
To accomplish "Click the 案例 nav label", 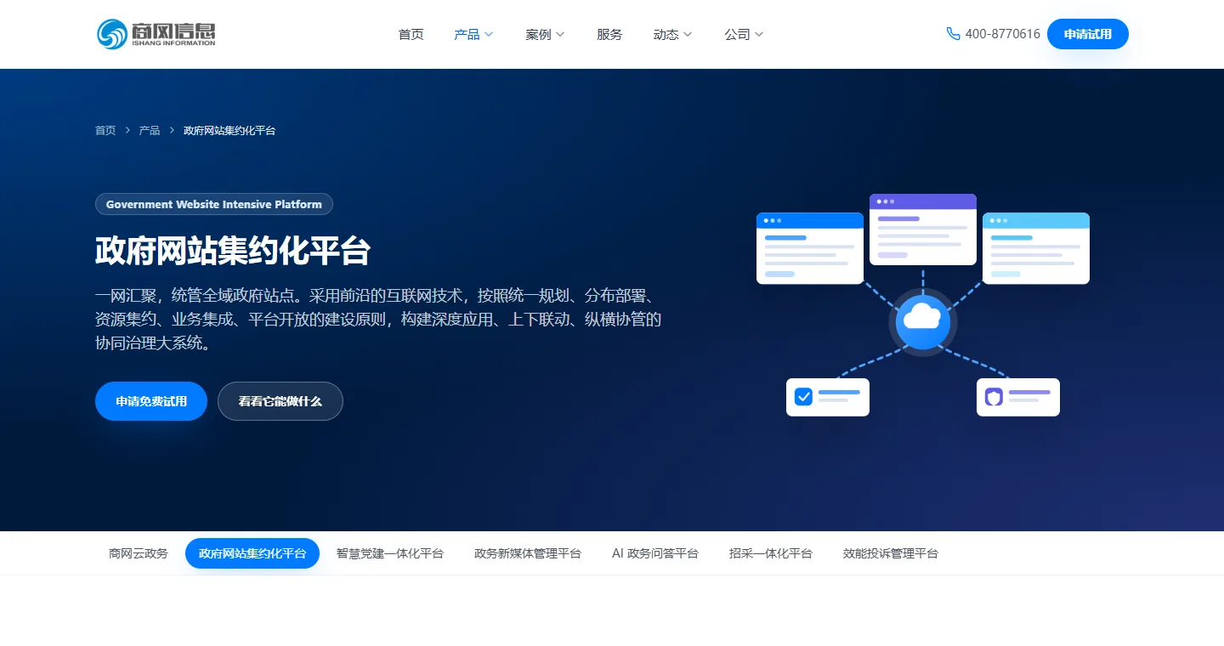I will click(x=538, y=34).
